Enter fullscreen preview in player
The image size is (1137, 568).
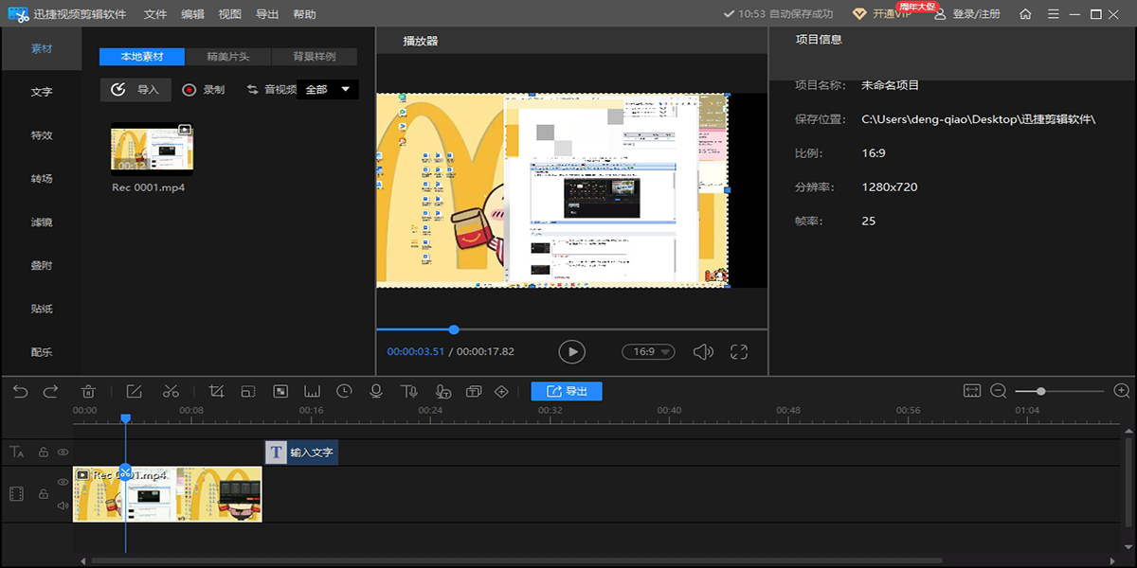coord(739,351)
